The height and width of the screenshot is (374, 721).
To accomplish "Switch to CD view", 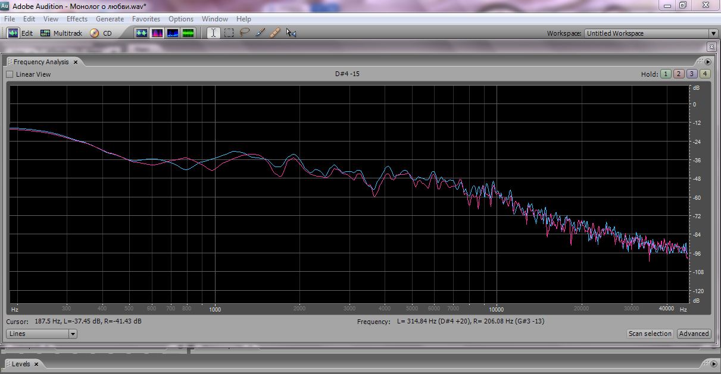I will click(101, 33).
